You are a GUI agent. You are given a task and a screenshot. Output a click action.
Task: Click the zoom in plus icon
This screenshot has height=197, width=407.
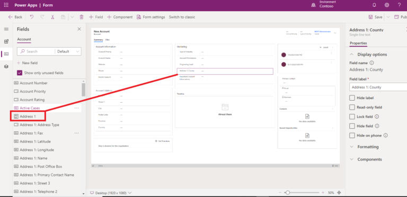click(323, 193)
